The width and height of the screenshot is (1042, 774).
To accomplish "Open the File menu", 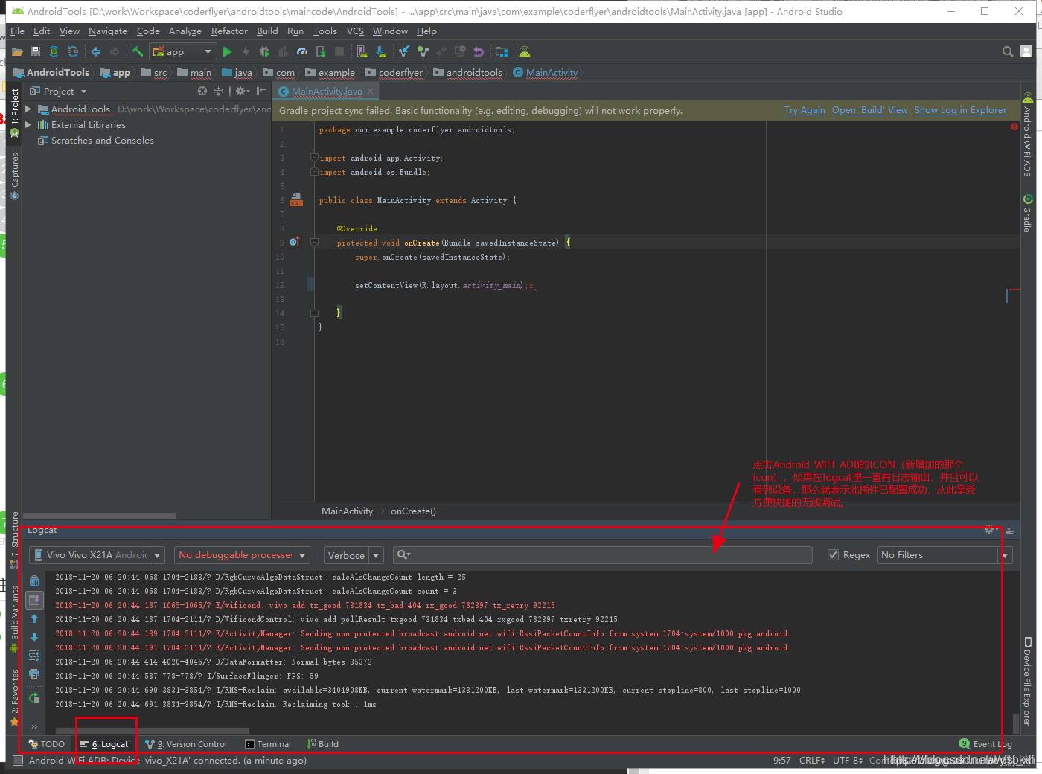I will (x=17, y=31).
